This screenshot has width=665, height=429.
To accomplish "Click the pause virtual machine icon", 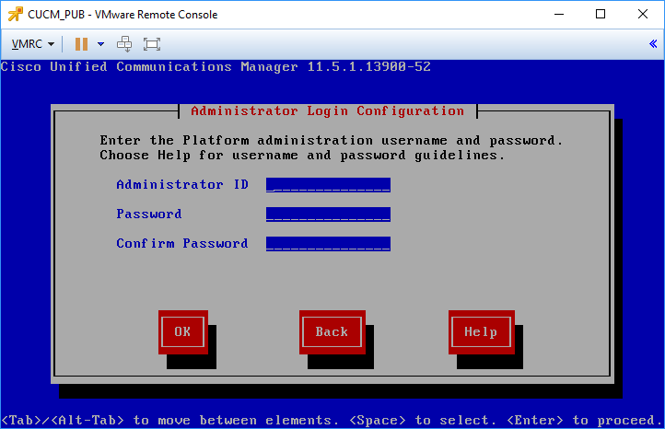I will 81,44.
